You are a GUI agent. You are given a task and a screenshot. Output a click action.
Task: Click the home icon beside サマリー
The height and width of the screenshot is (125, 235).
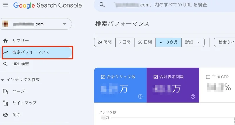pos(5,41)
